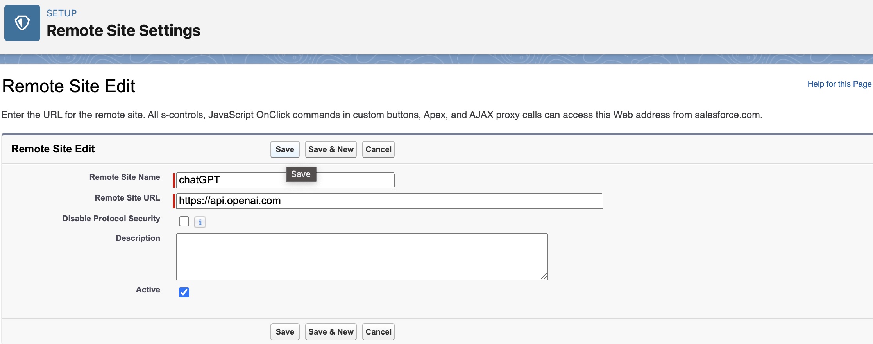Open the Disable Protocol Security info icon

pyautogui.click(x=200, y=222)
